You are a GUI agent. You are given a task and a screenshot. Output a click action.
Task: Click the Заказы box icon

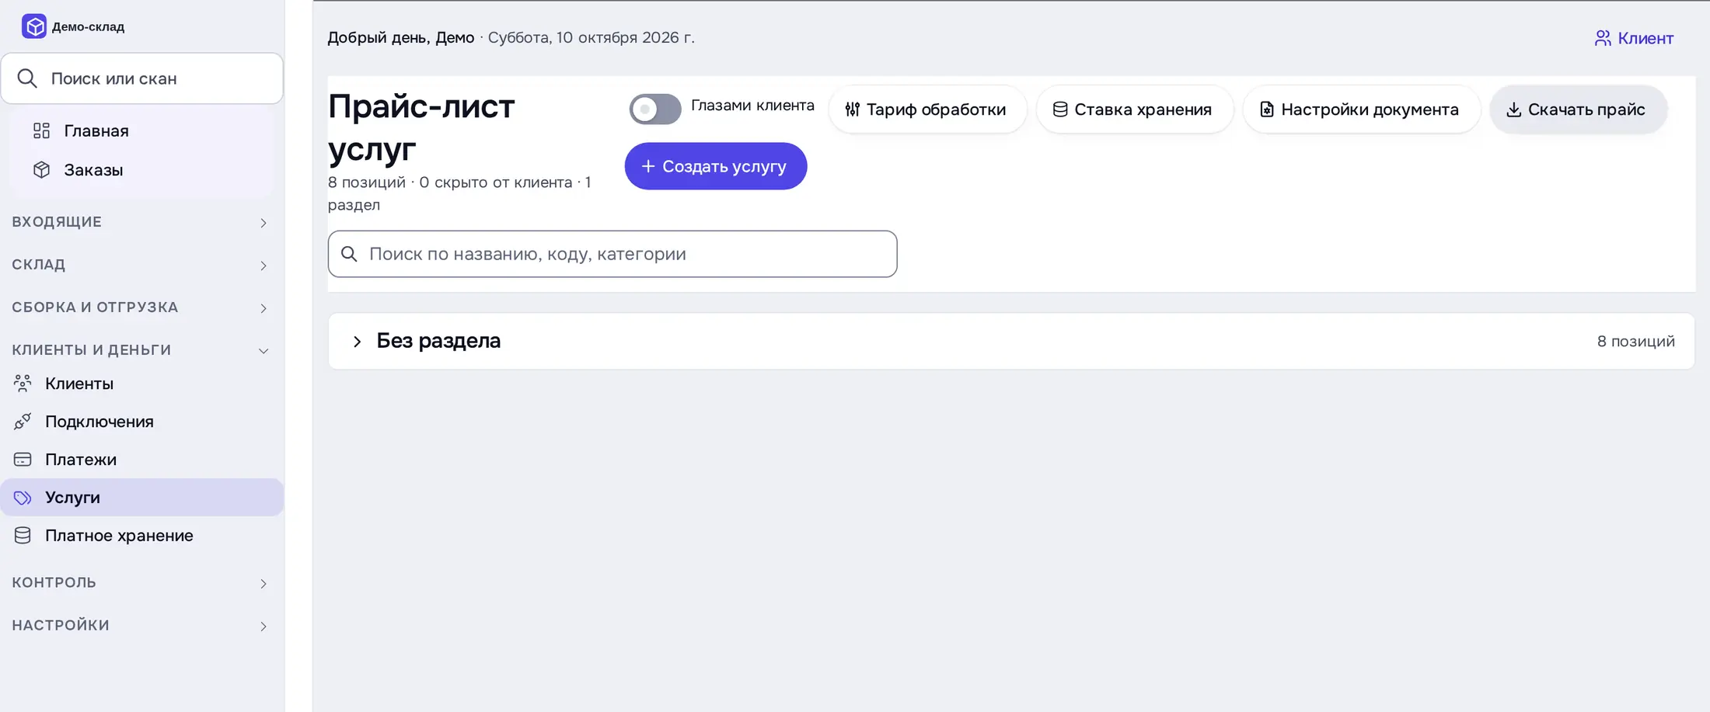[x=42, y=169]
